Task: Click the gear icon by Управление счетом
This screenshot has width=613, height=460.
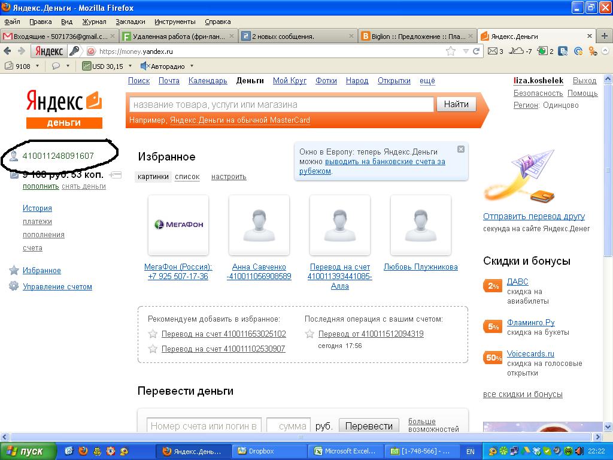Action: point(14,286)
